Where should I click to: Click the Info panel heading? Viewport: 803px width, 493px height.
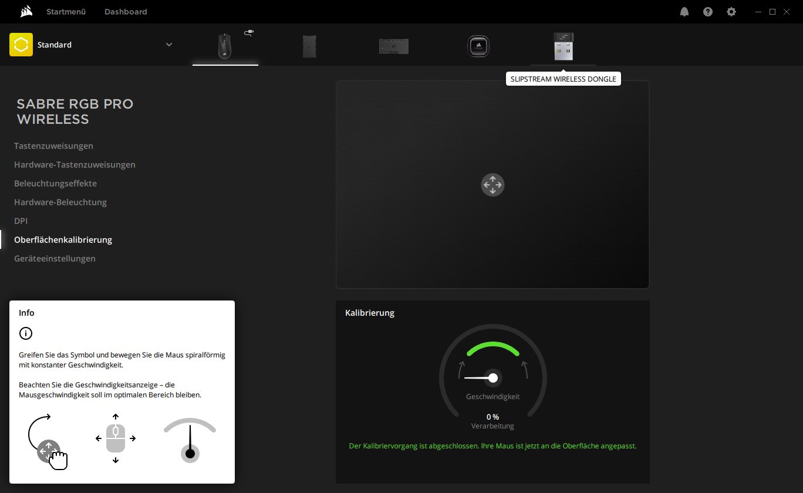(x=26, y=313)
